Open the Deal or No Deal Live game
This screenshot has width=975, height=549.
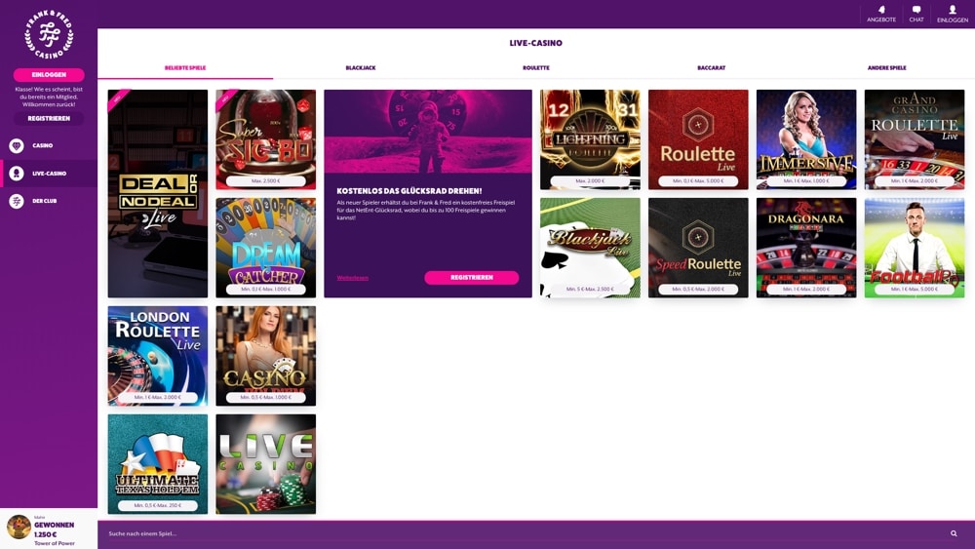157,193
